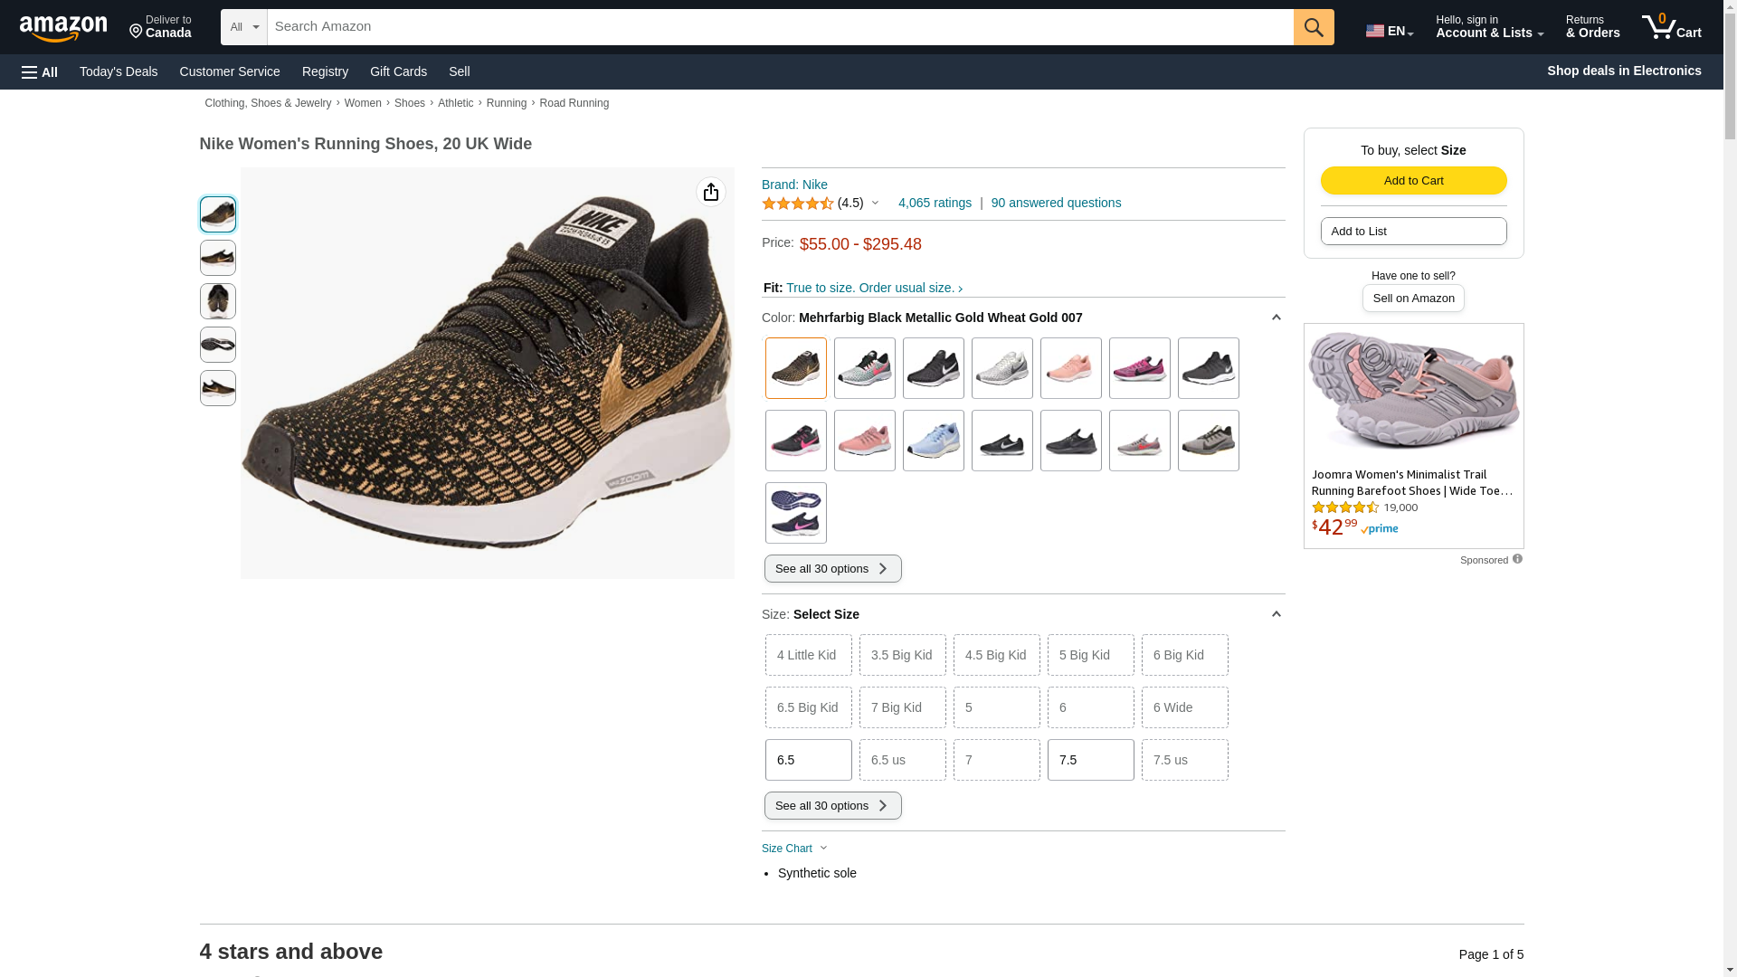Go to Gift Cards menu item

pyautogui.click(x=398, y=71)
